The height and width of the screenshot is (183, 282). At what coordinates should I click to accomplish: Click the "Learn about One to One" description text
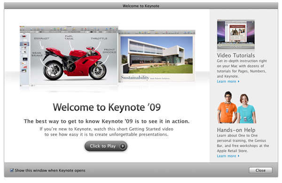(x=243, y=143)
